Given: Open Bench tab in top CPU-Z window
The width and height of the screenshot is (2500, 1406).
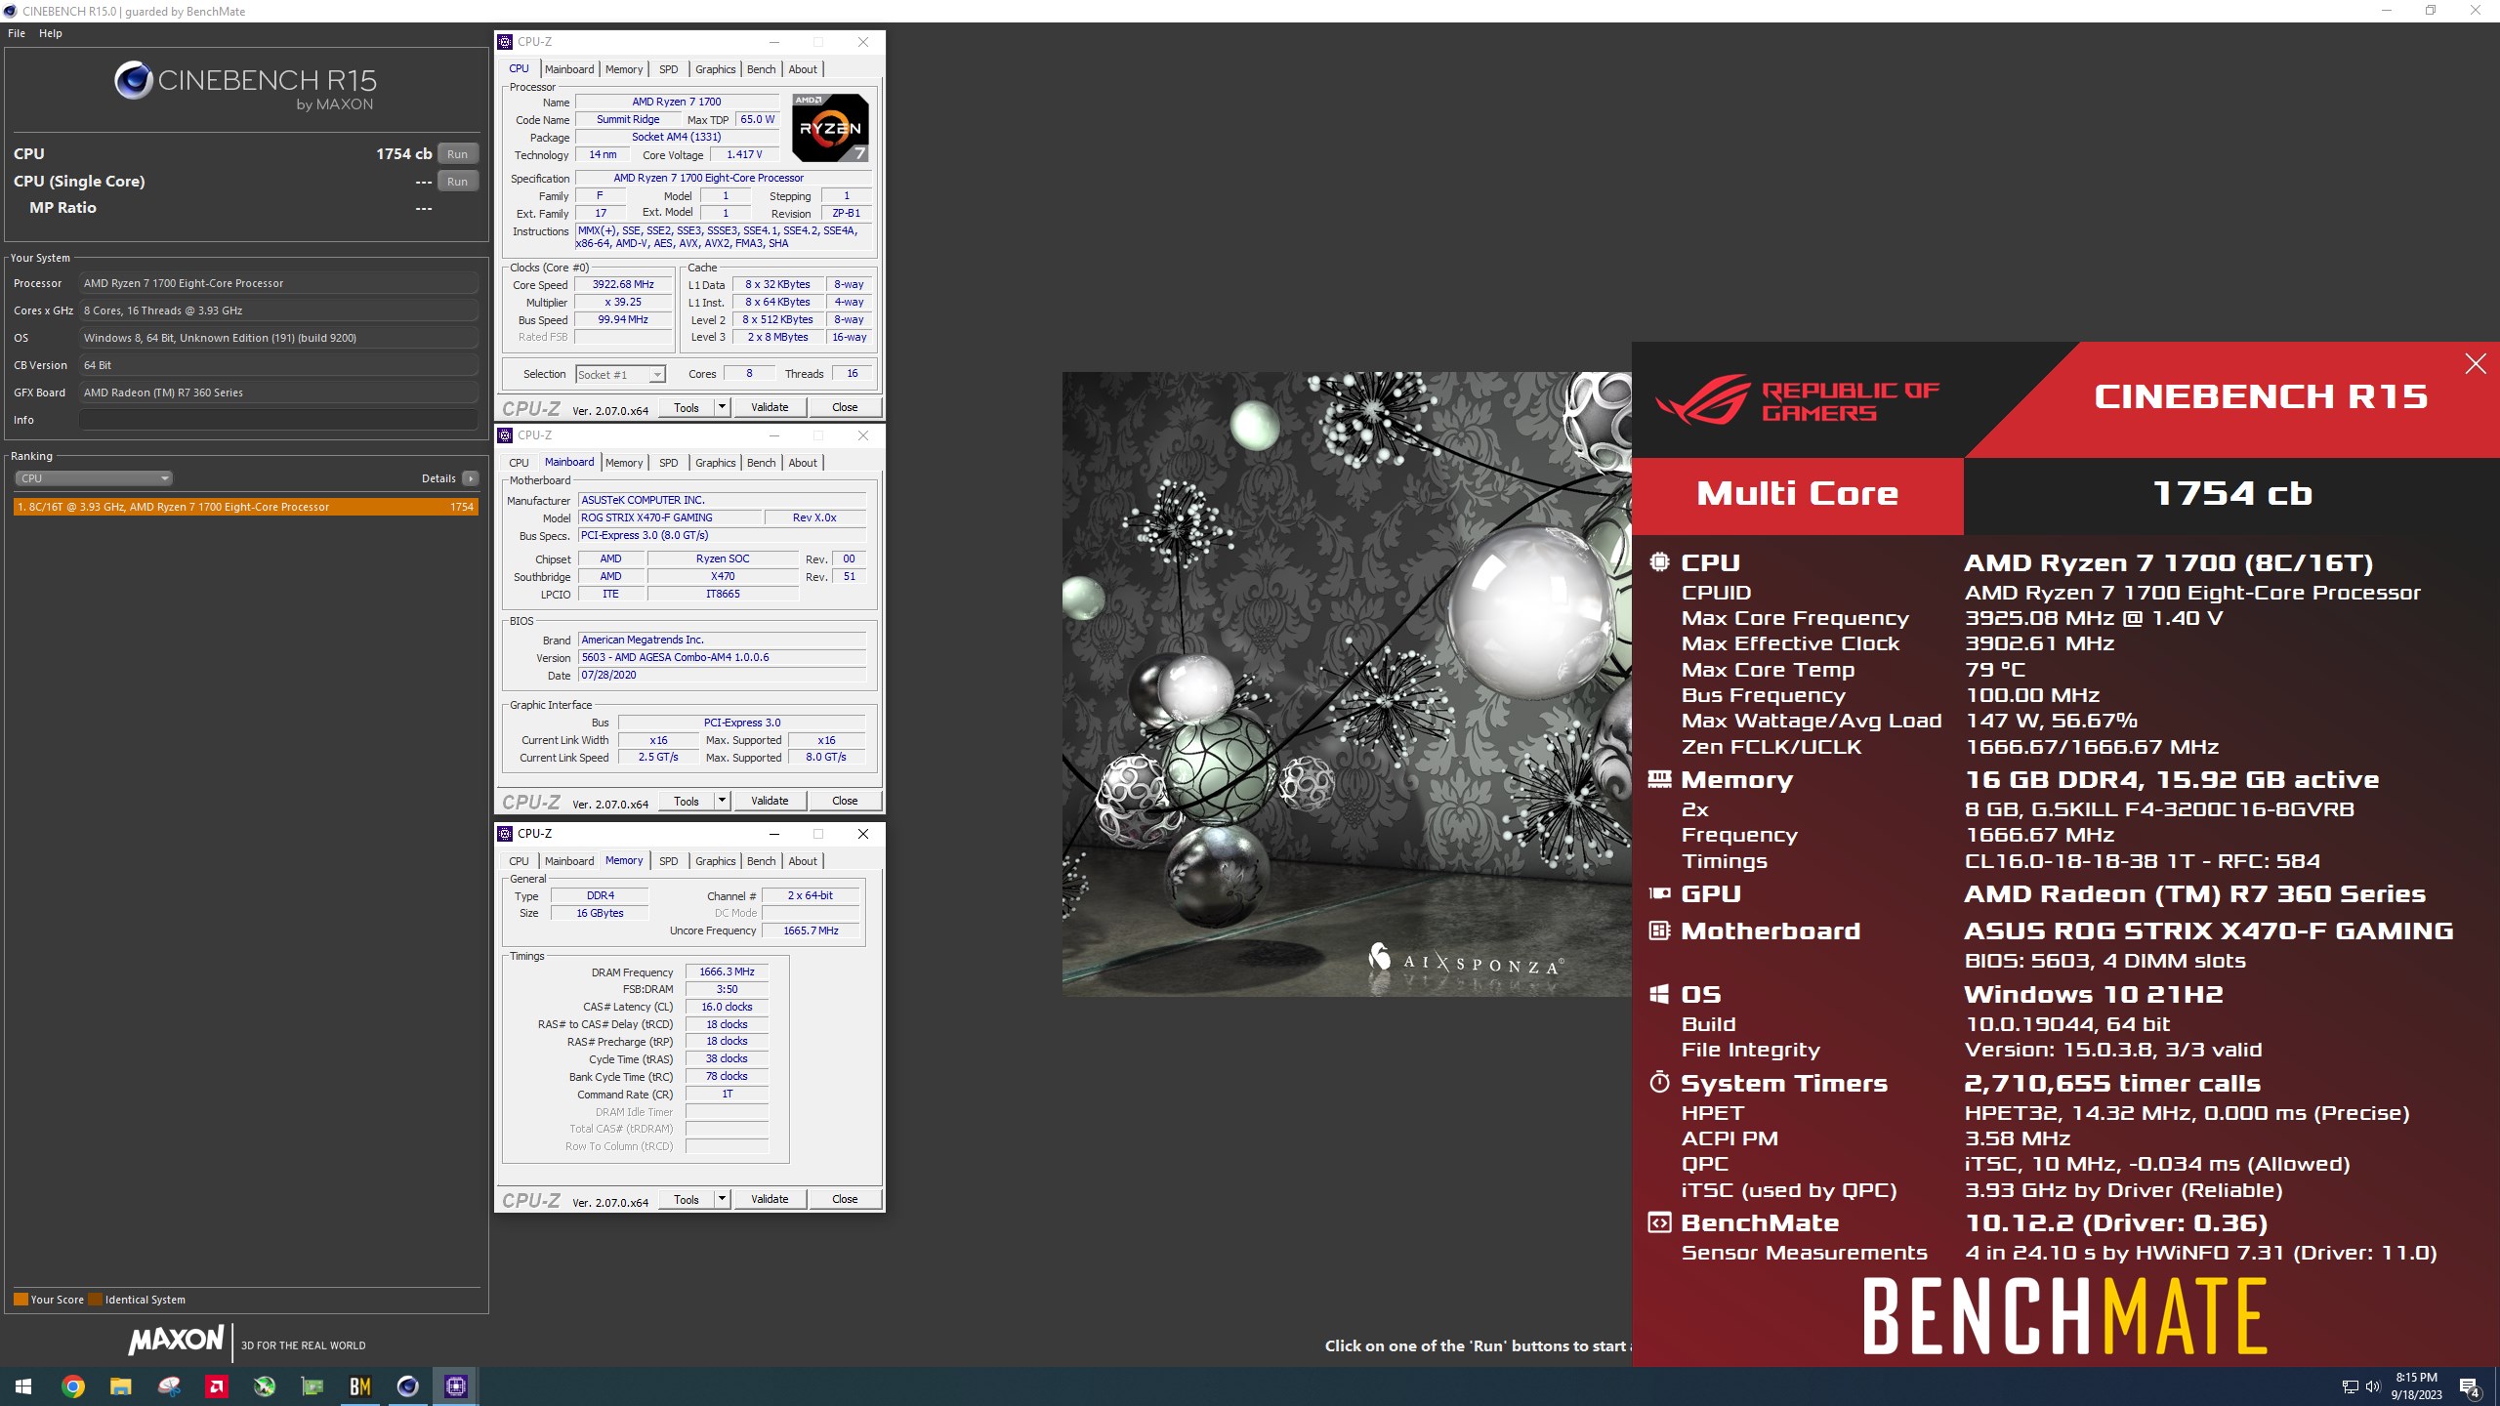Looking at the screenshot, I should click(x=762, y=69).
